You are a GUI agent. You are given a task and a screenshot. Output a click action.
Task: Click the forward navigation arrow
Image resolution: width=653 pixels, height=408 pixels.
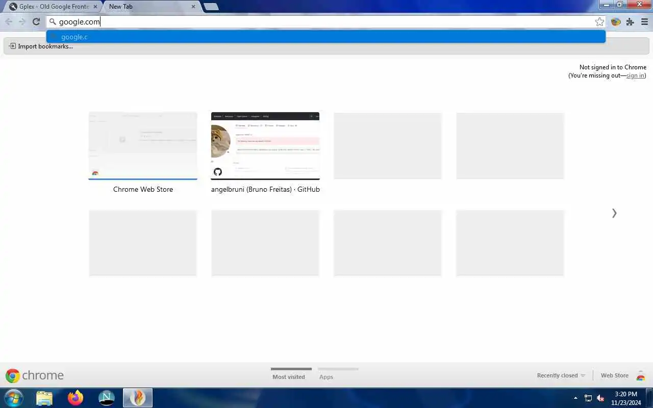[x=22, y=21]
